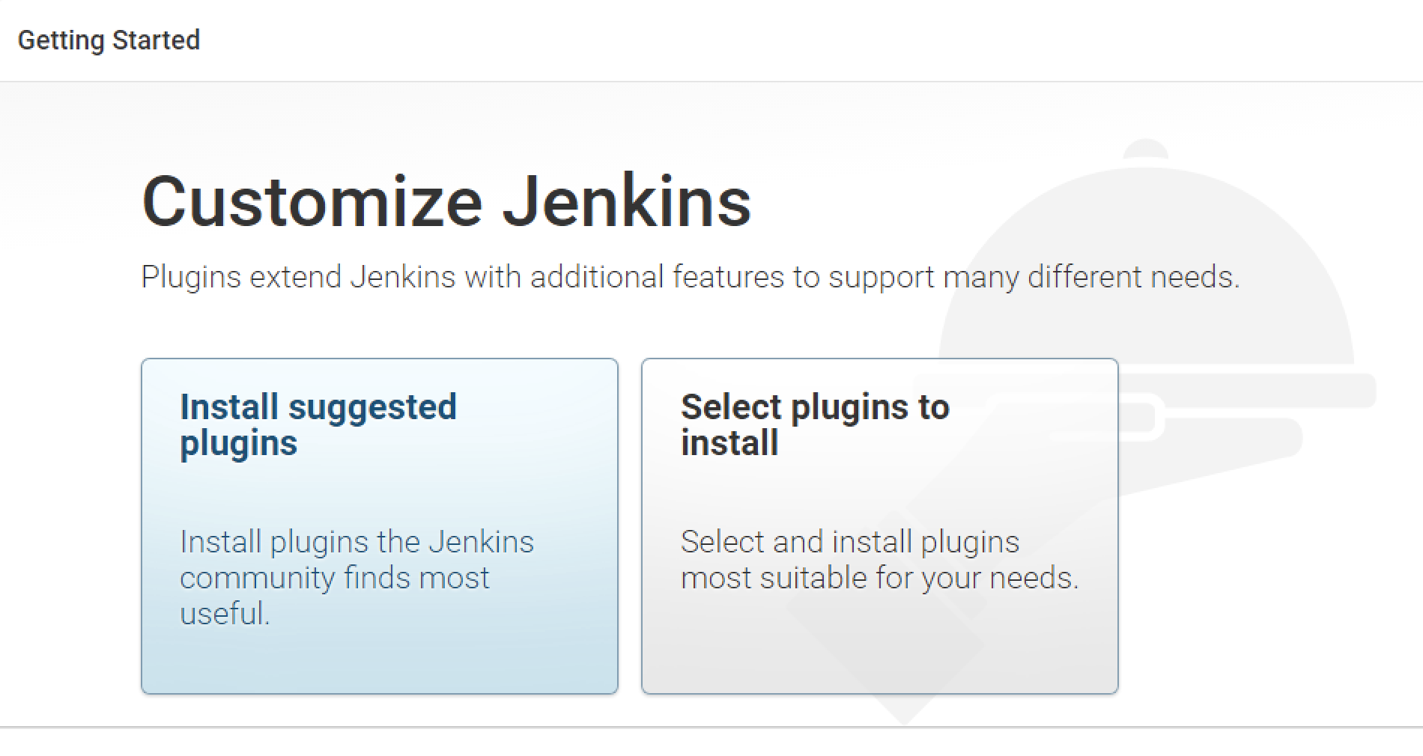Click the word "Customize" in main heading

pyautogui.click(x=312, y=201)
